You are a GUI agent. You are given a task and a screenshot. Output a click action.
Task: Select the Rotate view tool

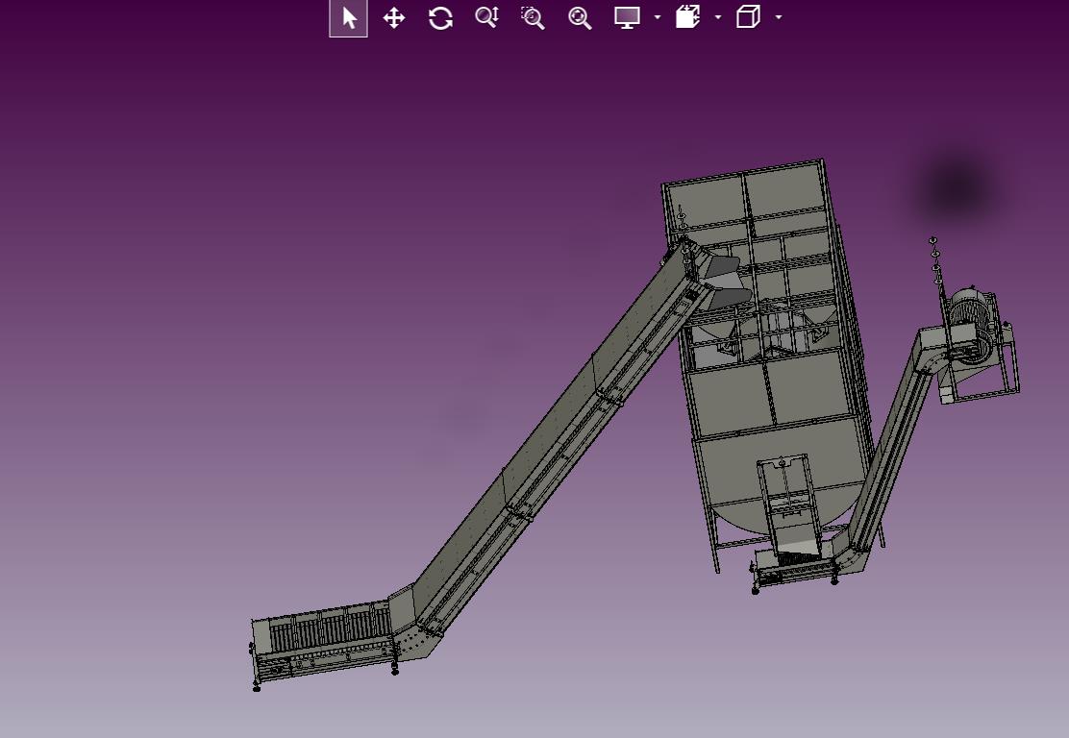[440, 17]
